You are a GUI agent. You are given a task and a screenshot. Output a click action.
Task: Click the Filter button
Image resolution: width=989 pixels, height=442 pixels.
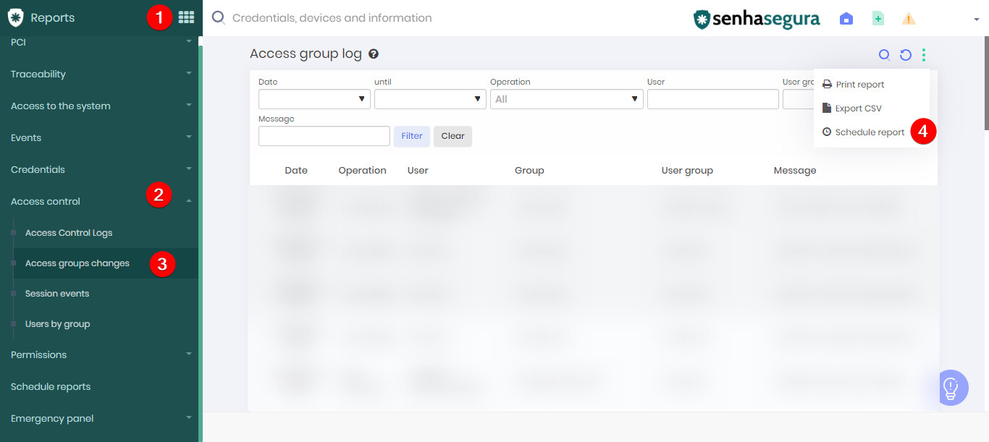(x=412, y=136)
